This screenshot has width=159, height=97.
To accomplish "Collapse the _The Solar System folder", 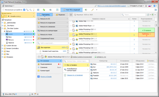I will click(2, 28).
